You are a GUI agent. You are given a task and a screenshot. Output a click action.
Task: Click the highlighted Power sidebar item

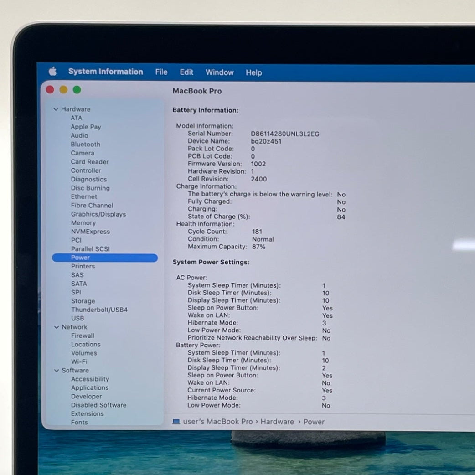pyautogui.click(x=105, y=258)
